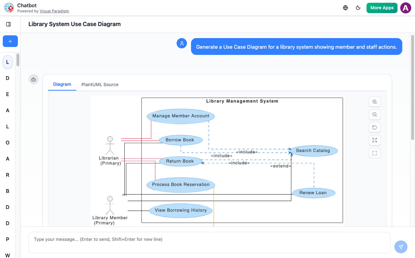Zoom out of the use case diagram
Screen dimensions: 415x258
click(374, 114)
